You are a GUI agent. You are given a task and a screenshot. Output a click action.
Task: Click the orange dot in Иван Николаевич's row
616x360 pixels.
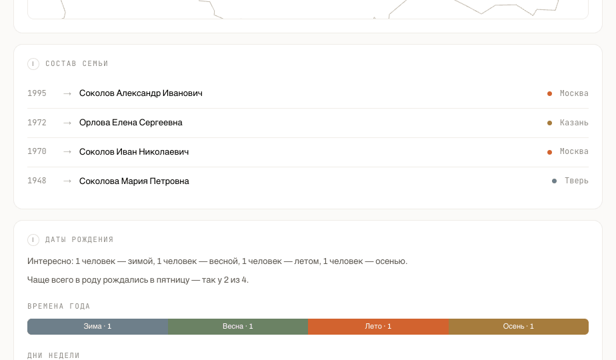549,152
